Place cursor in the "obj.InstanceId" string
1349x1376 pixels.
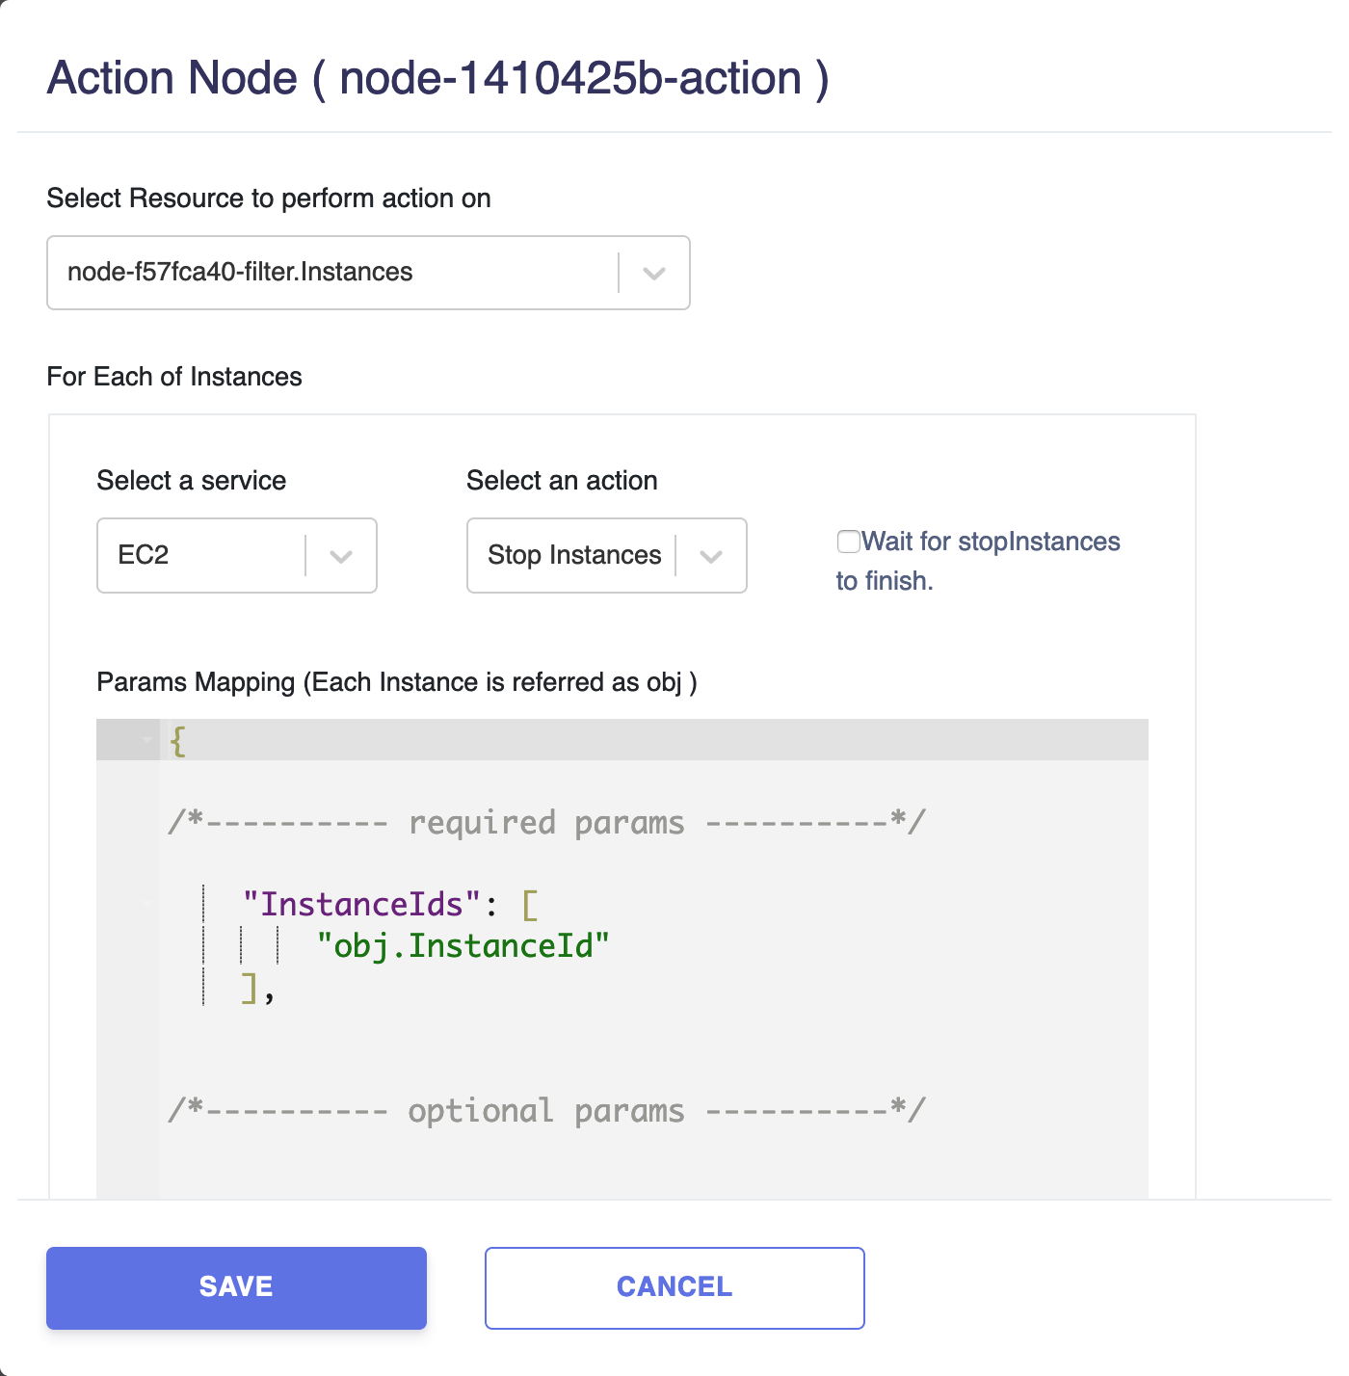(x=463, y=946)
